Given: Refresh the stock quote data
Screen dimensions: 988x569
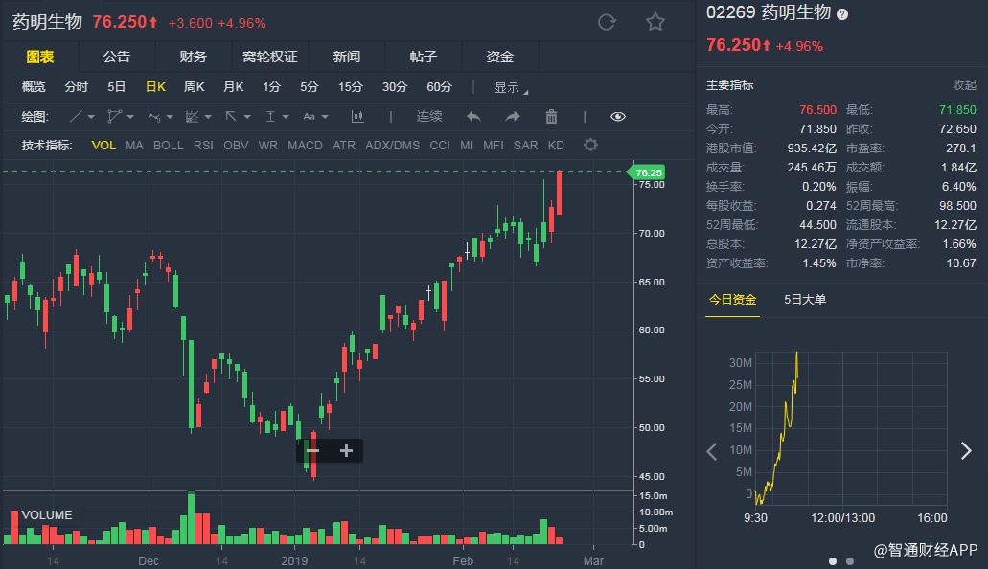Looking at the screenshot, I should pyautogui.click(x=607, y=23).
